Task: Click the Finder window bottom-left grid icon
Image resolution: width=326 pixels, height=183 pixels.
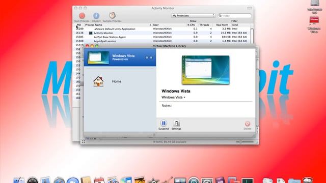Action: 84,142
